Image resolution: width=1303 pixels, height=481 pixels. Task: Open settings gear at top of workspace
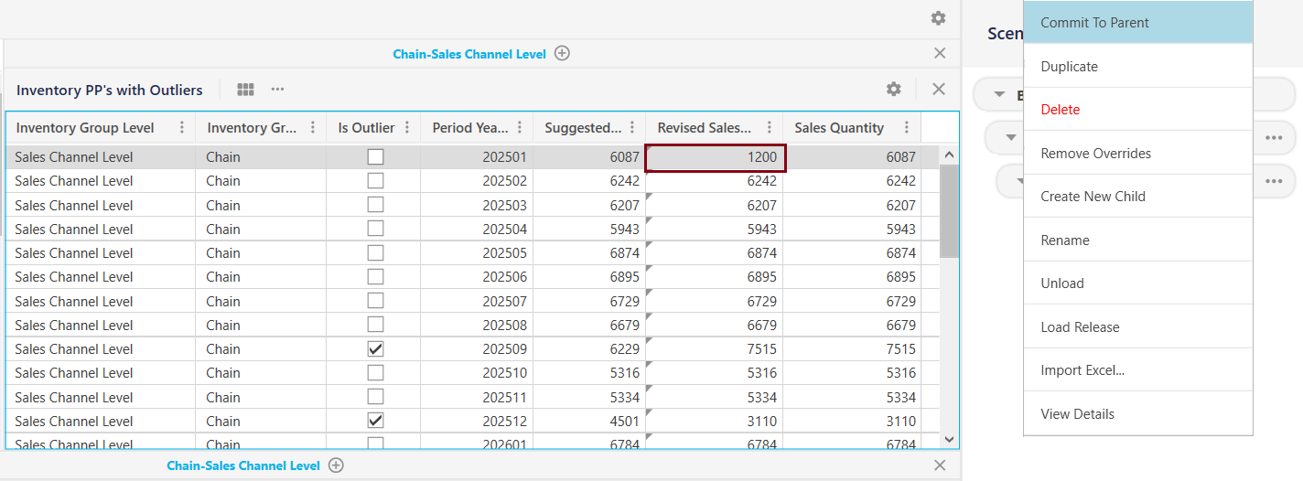click(938, 18)
